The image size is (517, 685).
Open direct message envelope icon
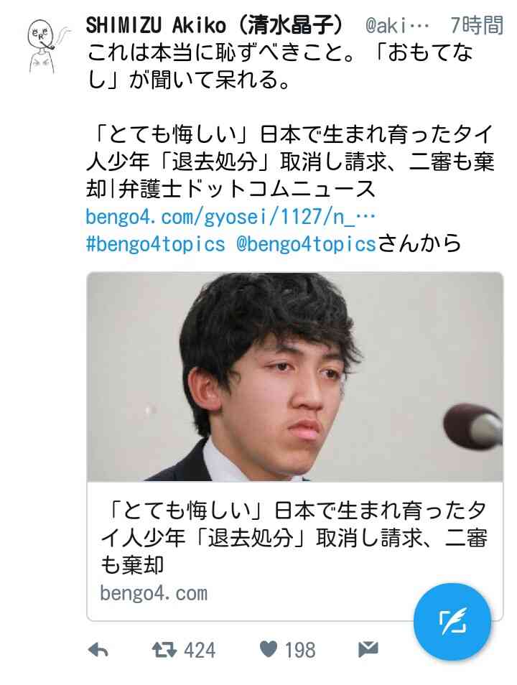click(368, 650)
